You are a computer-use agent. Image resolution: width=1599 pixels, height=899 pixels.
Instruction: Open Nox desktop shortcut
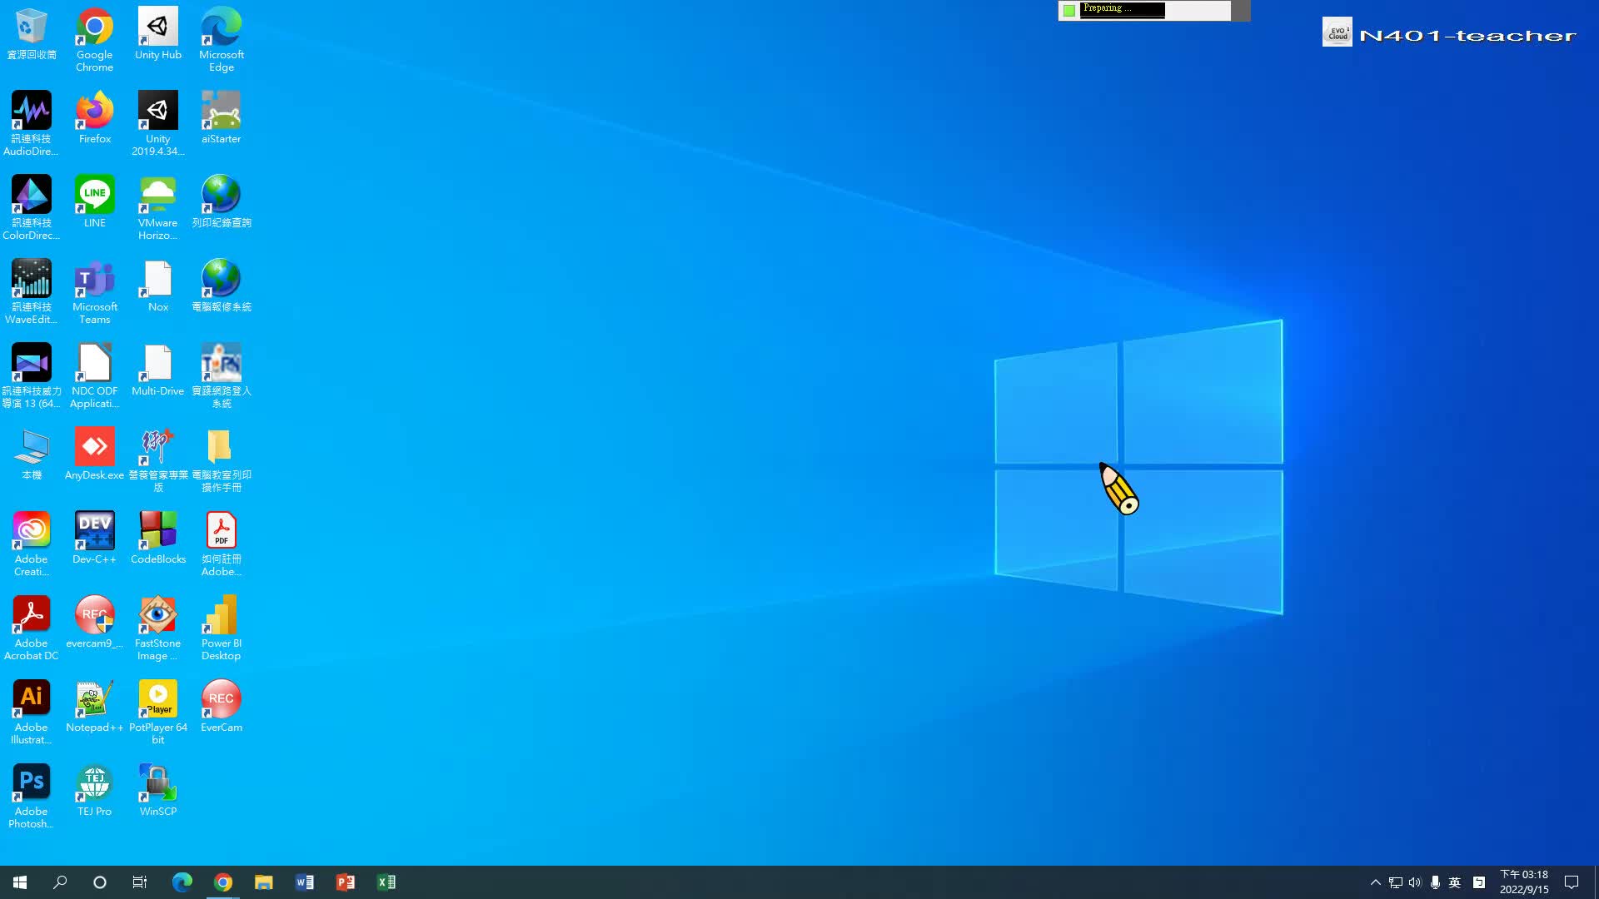click(x=158, y=286)
